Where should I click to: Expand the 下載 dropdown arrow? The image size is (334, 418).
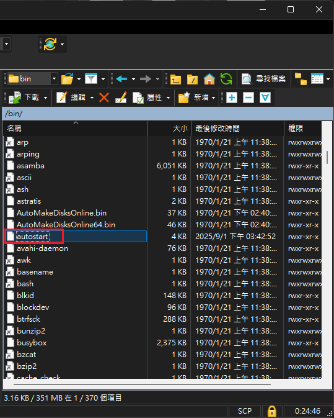point(45,98)
